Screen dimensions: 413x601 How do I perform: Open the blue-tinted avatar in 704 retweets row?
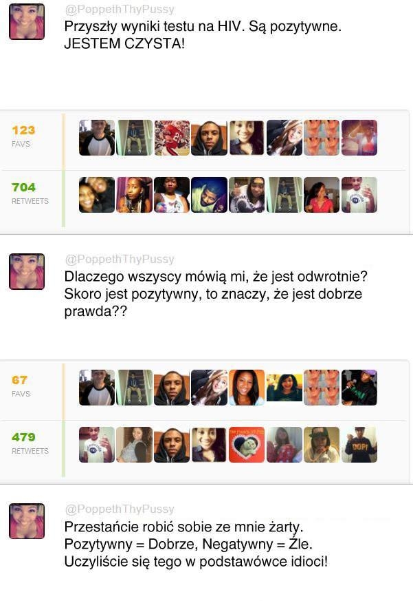pyautogui.click(x=209, y=195)
